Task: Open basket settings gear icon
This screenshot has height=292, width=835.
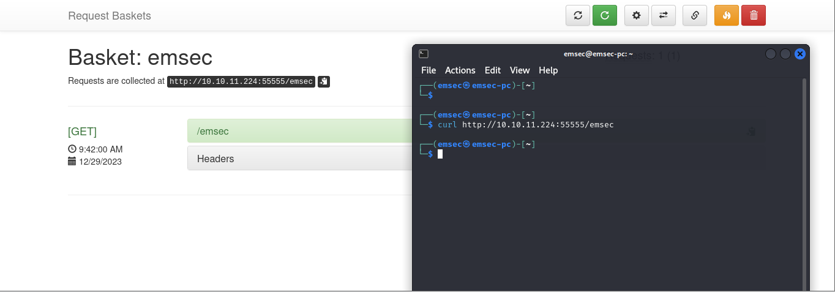Action: point(636,16)
